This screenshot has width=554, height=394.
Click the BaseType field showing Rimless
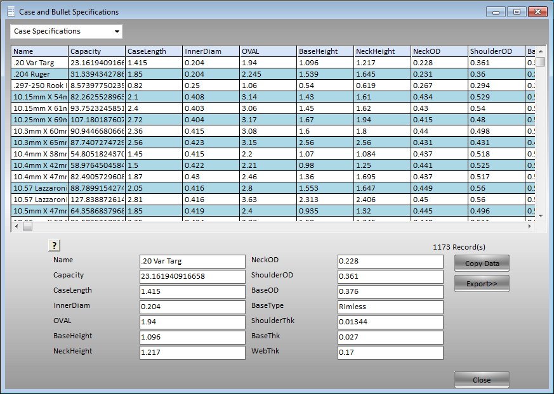point(390,307)
